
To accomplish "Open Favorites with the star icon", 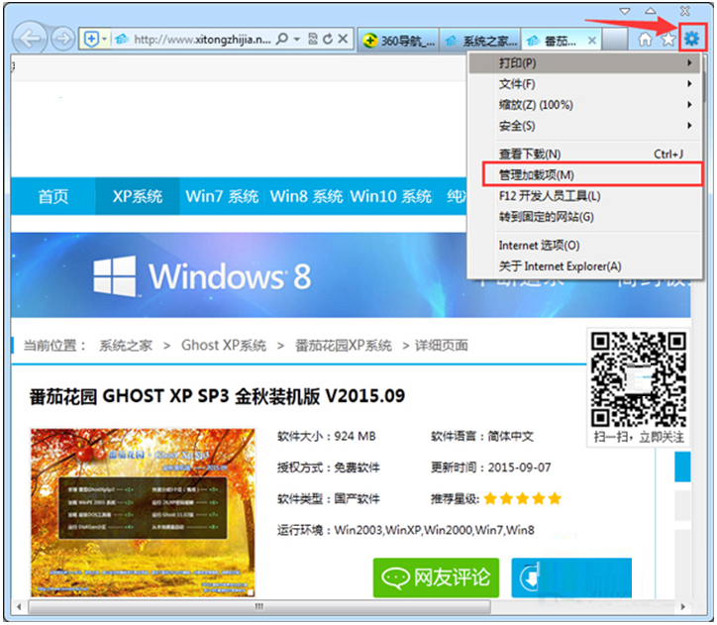I will [x=668, y=39].
